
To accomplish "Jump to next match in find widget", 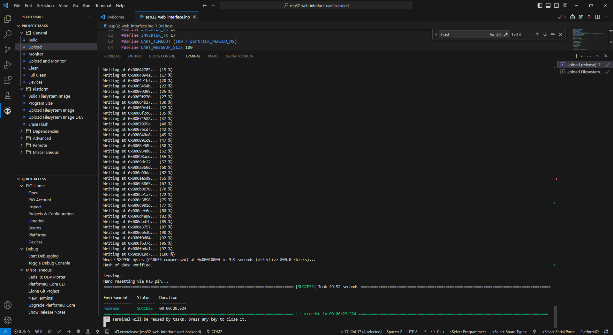I will click(545, 34).
